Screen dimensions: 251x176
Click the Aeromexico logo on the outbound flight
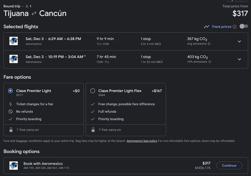coord(13,41)
